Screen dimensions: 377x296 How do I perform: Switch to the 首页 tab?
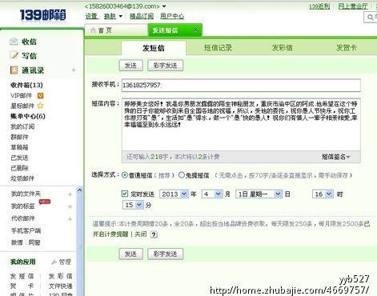pos(116,30)
